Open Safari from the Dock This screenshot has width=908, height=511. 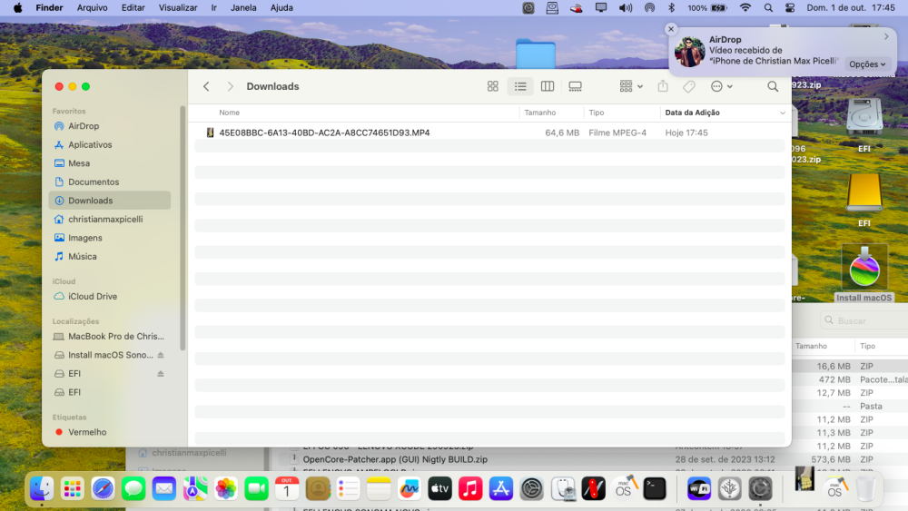coord(104,489)
